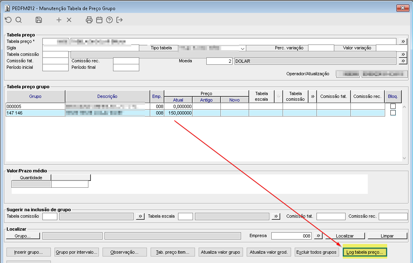This screenshot has width=413, height=263.
Task: Click the Moeda code field with 2
Action: 219,61
